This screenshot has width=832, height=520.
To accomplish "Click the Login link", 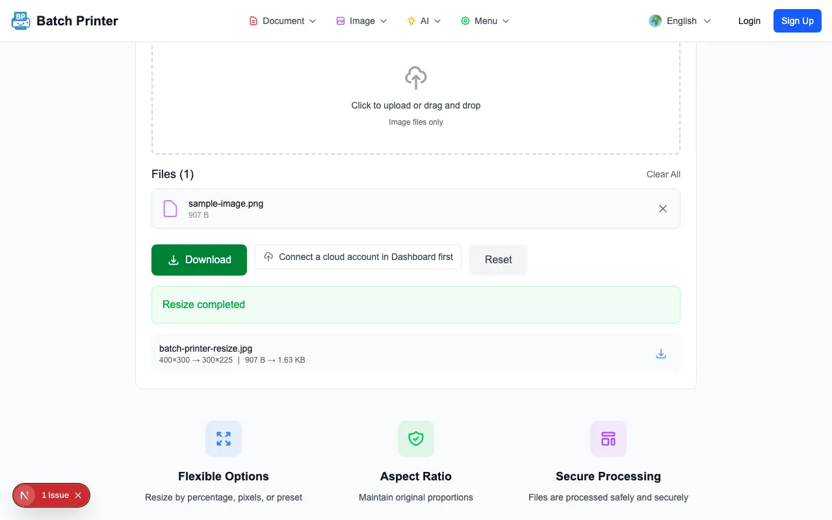I will (x=749, y=21).
